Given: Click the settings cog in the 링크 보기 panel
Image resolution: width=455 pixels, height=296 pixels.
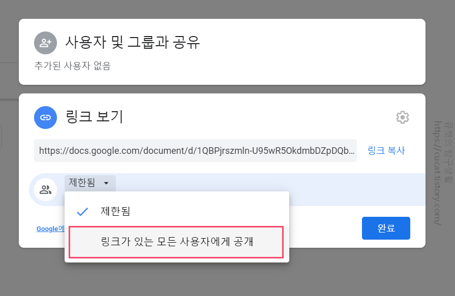Looking at the screenshot, I should 402,117.
